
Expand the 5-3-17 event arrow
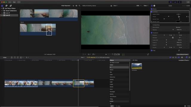(2, 13)
